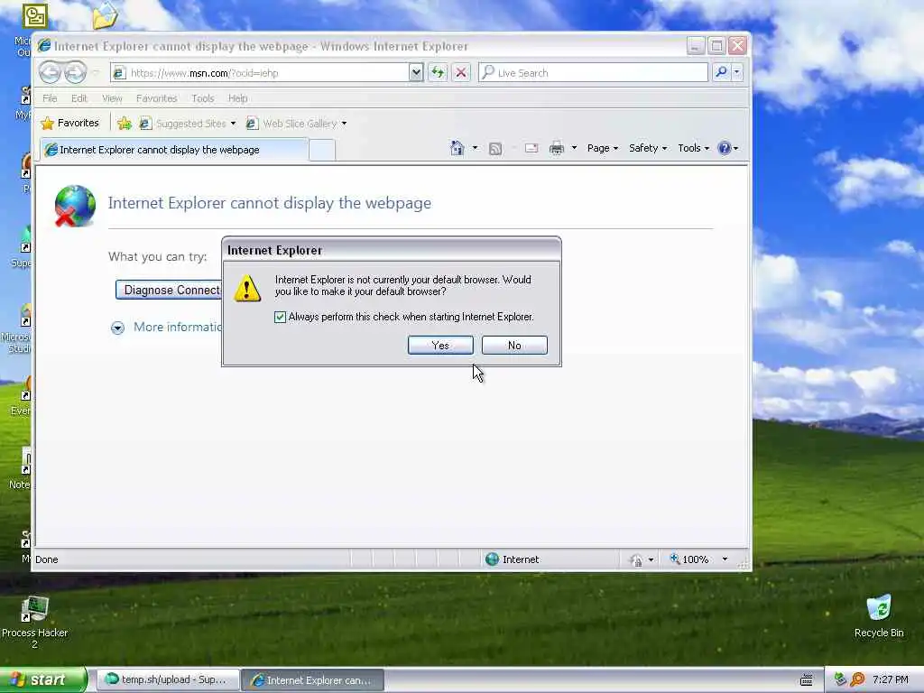924x693 pixels.
Task: Click the Refresh page icon
Action: (x=438, y=72)
